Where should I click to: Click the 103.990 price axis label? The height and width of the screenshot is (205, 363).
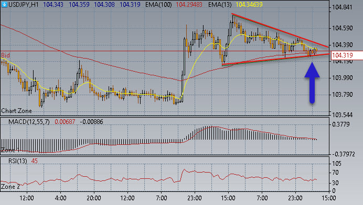[342, 78]
